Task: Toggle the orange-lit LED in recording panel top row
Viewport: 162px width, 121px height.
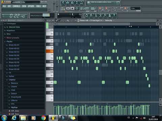Action: pos(125,8)
